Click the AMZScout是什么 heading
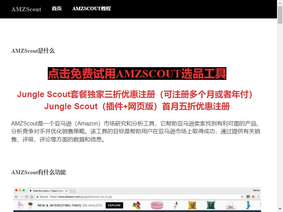The image size is (283, 212). [33, 51]
